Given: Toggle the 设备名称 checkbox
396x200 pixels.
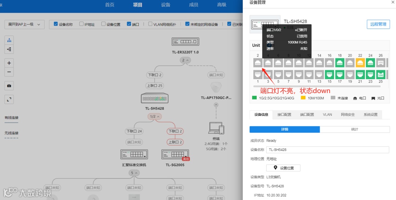Looking at the screenshot, I should pyautogui.click(x=56, y=24).
